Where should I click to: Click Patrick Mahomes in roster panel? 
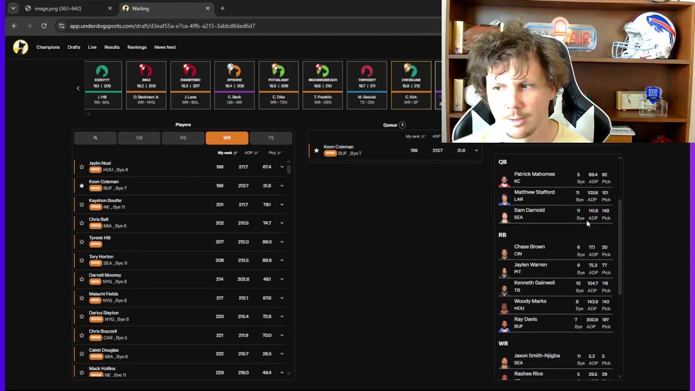click(555, 178)
